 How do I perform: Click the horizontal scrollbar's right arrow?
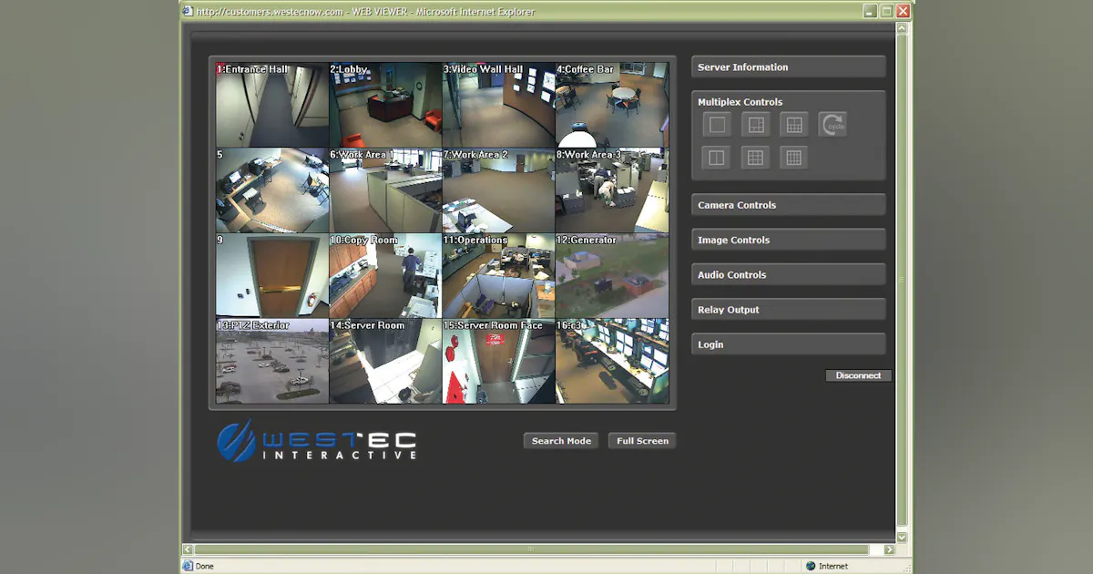click(890, 549)
